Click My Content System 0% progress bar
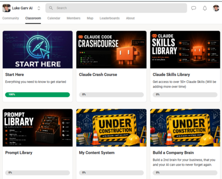 point(111,173)
